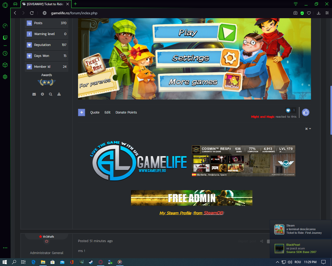
Task: Open Steam from the taskbar
Action: click(x=91, y=262)
